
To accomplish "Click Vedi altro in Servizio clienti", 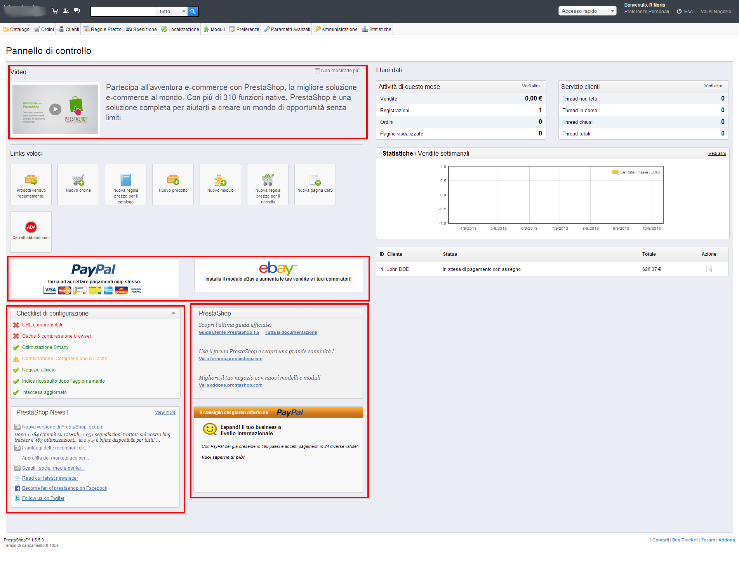I will click(713, 86).
